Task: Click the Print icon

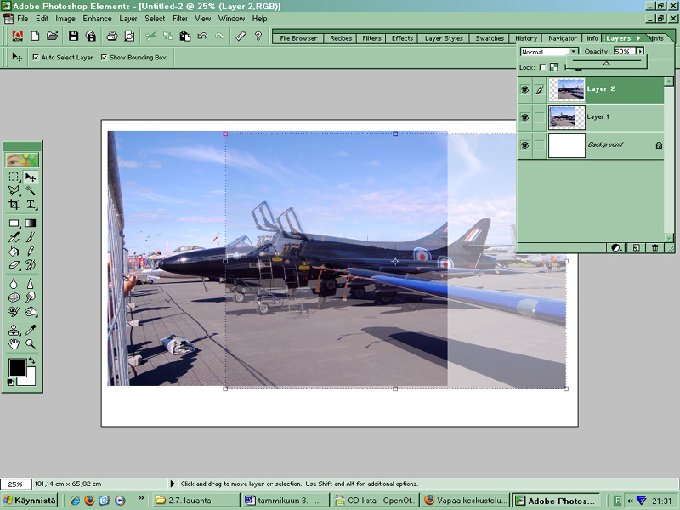Action: coord(112,36)
